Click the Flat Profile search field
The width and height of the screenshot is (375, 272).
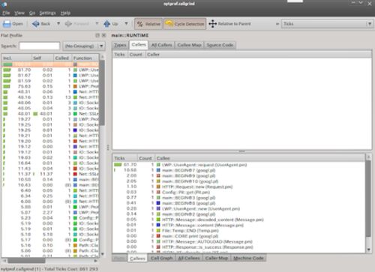click(40, 46)
